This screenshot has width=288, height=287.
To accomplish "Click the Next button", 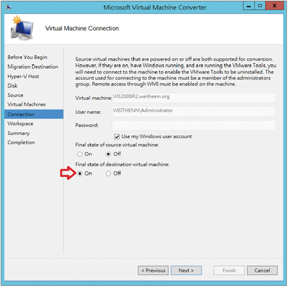I will coord(186,270).
